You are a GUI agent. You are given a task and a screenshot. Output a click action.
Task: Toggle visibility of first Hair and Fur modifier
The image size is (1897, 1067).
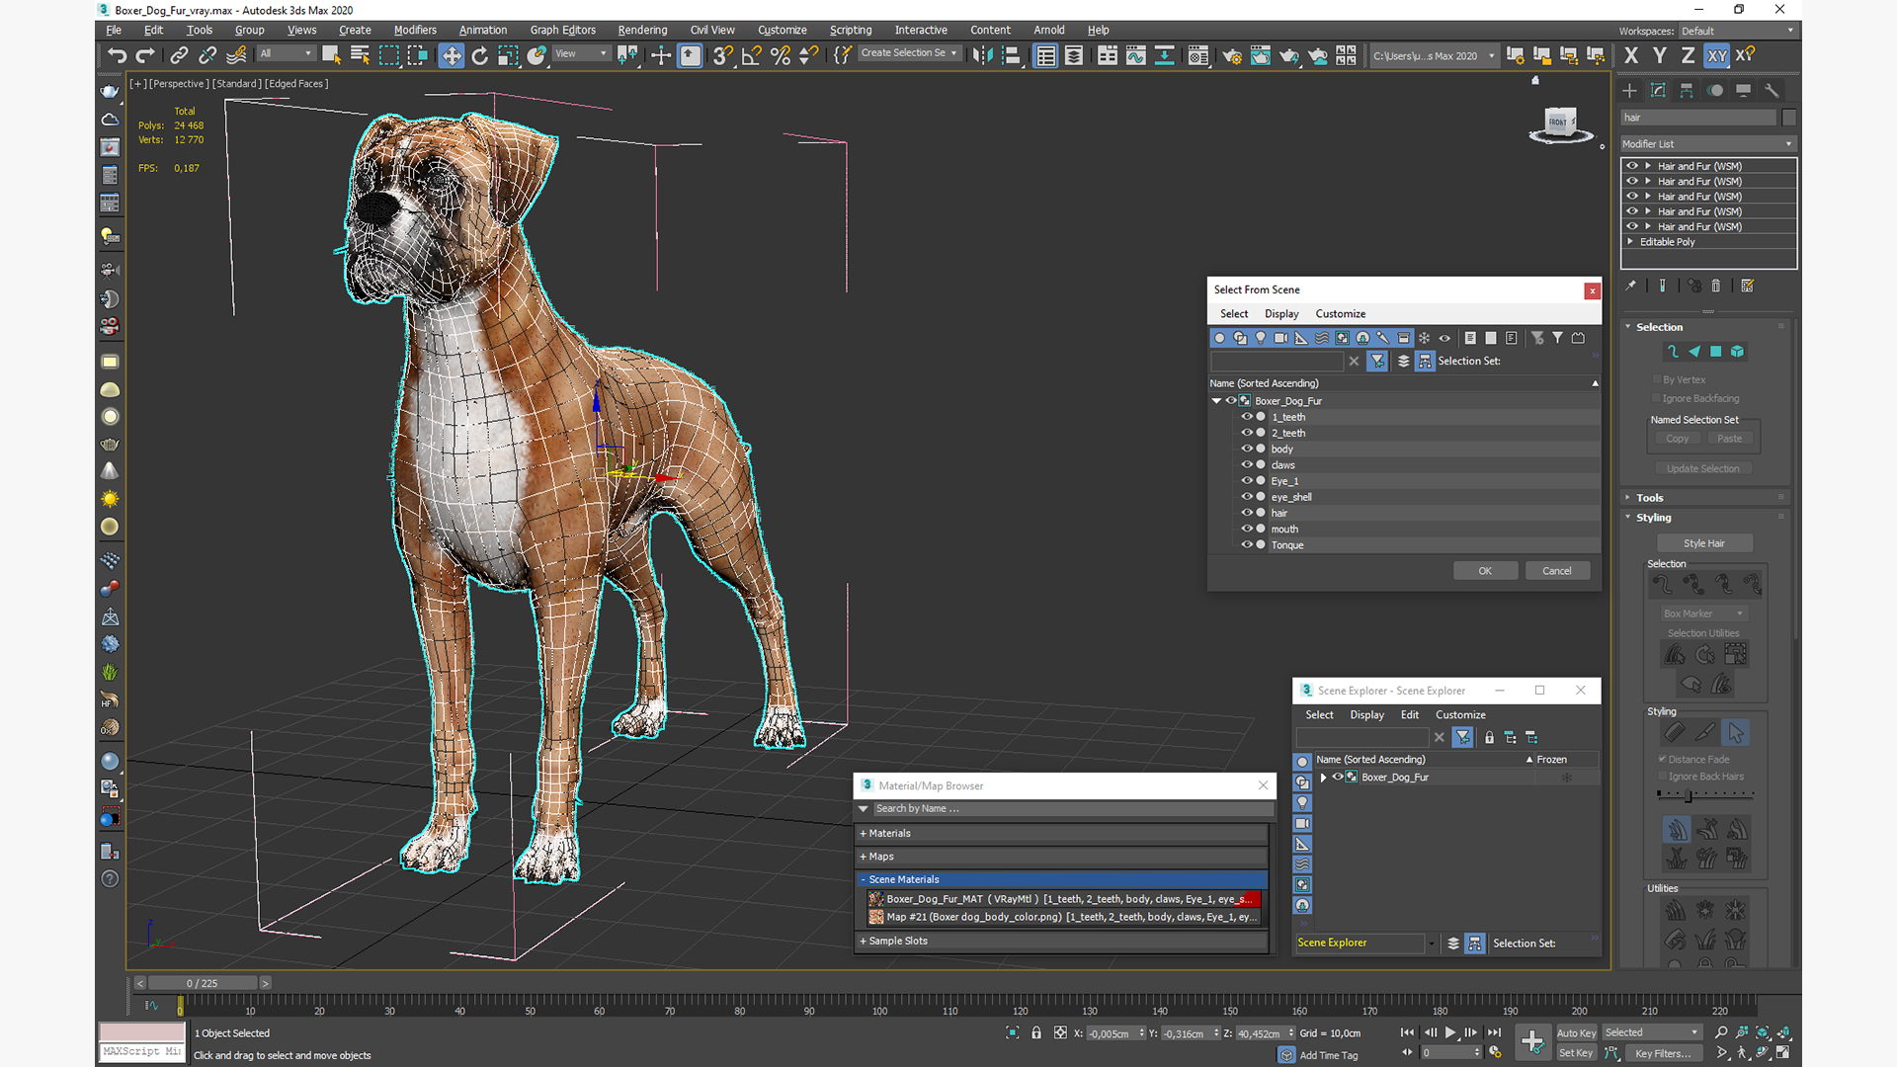click(1632, 166)
